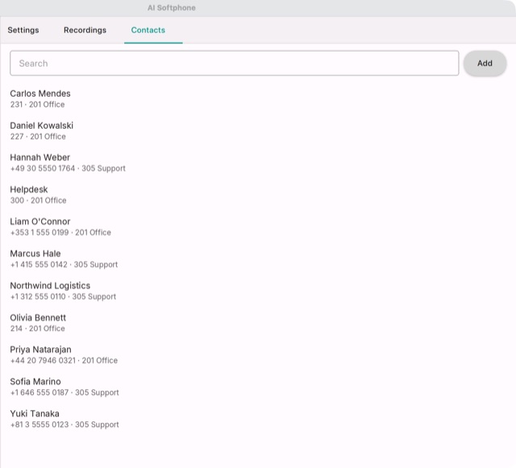Select Olivia Bennett extension 214 line
This screenshot has height=468, width=516.
point(37,329)
